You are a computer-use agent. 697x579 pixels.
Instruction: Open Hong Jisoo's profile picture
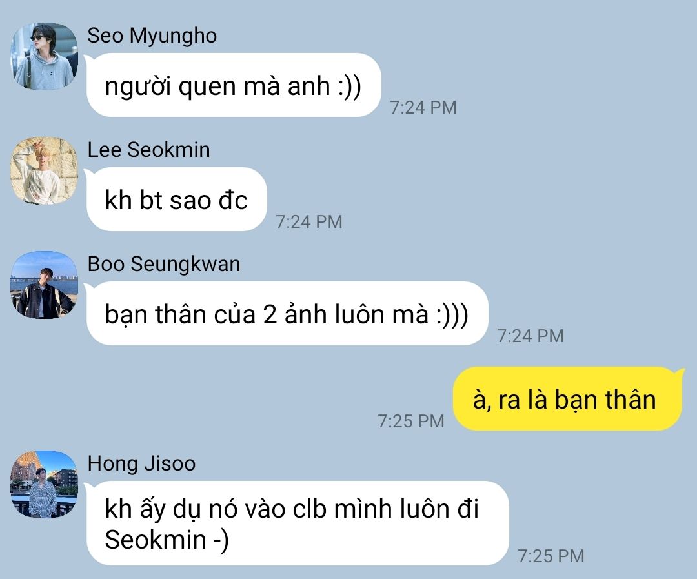pyautogui.click(x=44, y=484)
